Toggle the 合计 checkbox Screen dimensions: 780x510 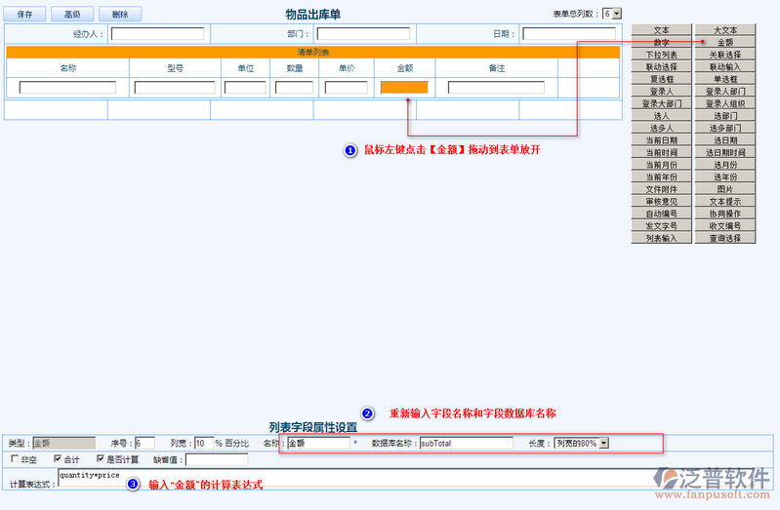[x=59, y=458]
